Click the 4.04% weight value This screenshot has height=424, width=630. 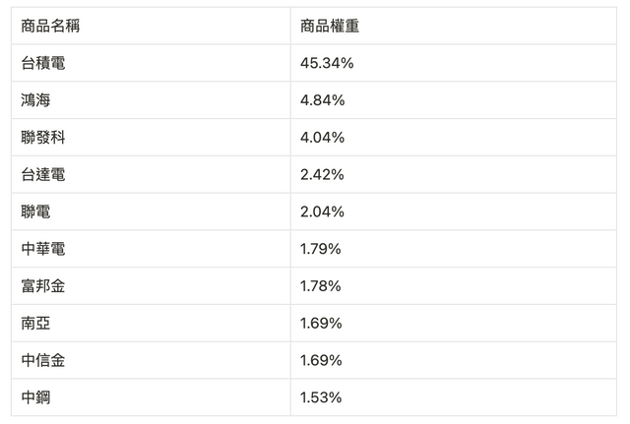tap(322, 138)
